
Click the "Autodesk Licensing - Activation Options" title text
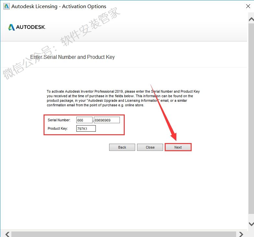click(x=59, y=6)
